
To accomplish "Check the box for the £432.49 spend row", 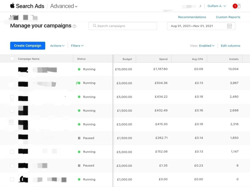I will [x=12, y=111].
